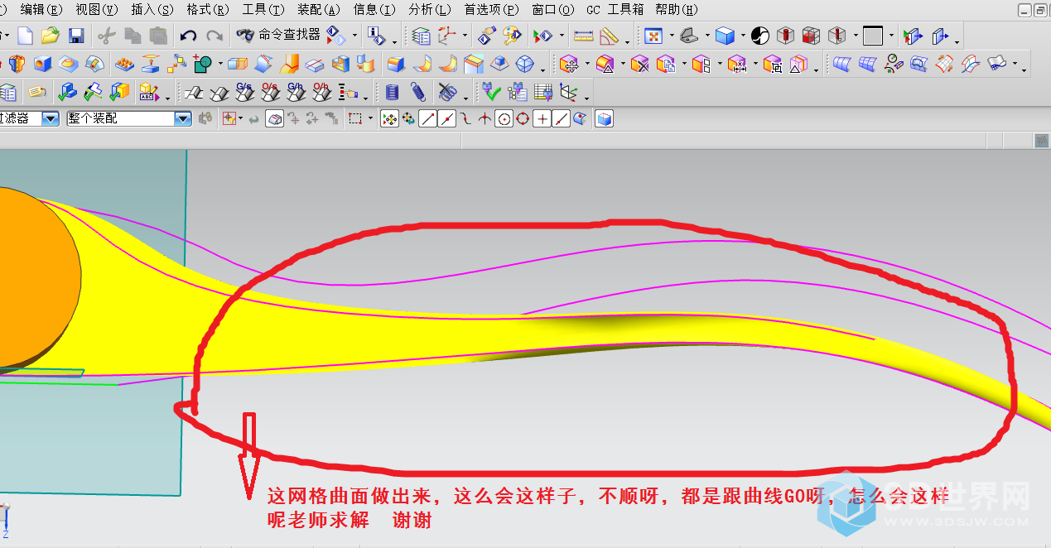This screenshot has width=1051, height=548.
Task: Open the 编辑(E) menu
Action: point(41,10)
